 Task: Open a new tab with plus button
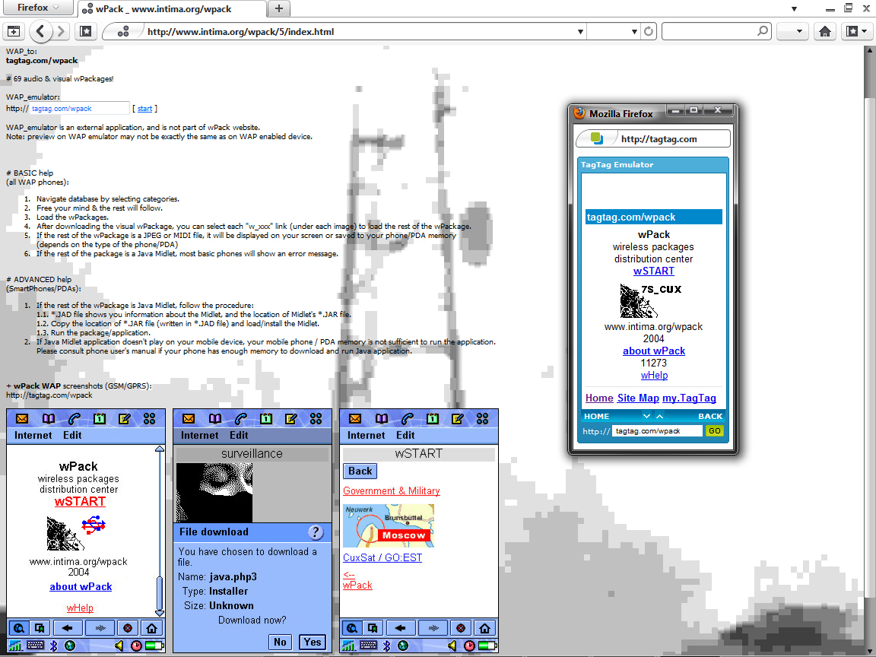(279, 8)
